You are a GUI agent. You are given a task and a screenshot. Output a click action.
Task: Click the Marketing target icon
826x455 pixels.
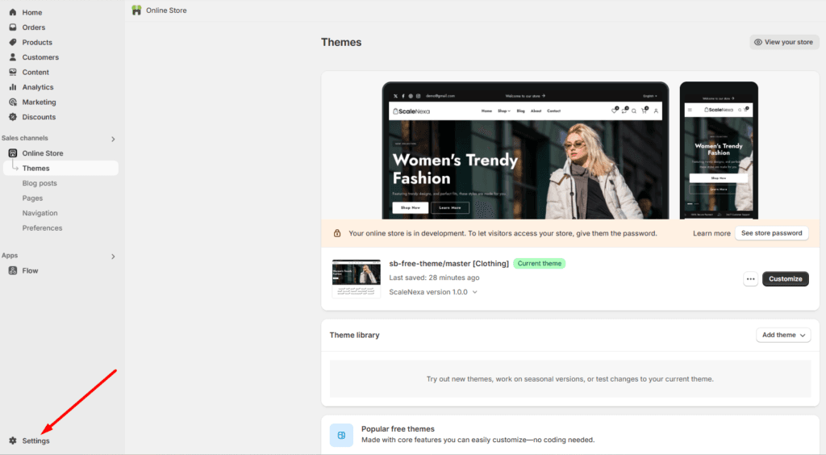(x=13, y=102)
